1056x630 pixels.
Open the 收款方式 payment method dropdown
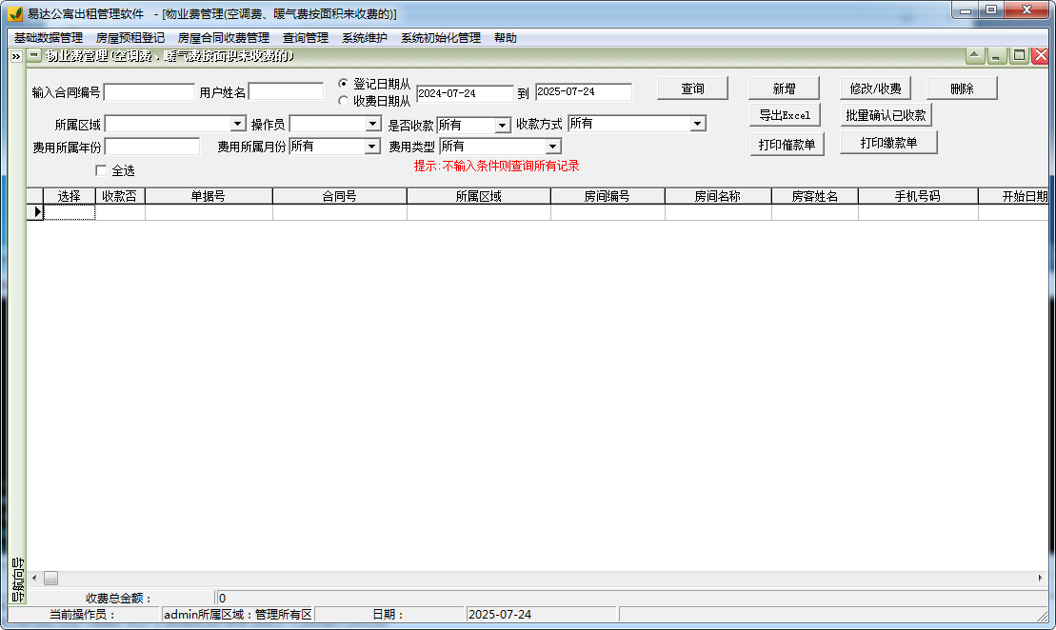coord(696,123)
